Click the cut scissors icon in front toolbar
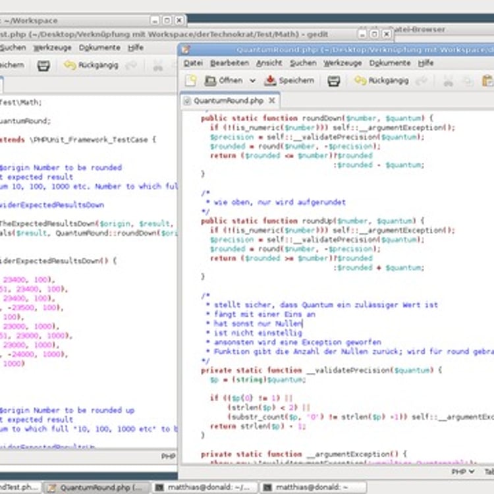The width and height of the screenshot is (494, 494). pos(448,81)
